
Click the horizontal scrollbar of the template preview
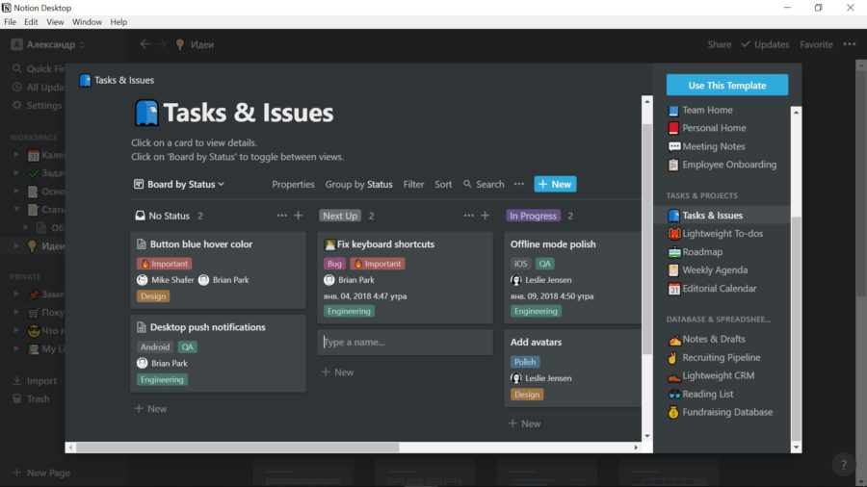[238, 448]
